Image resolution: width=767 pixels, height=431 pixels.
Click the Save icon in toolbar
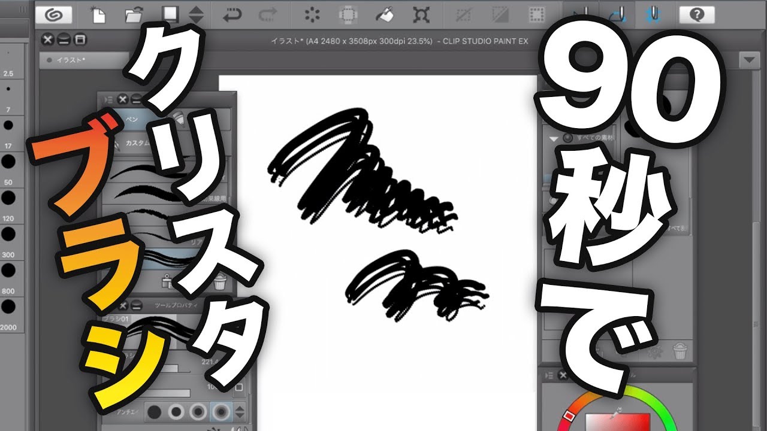point(171,15)
